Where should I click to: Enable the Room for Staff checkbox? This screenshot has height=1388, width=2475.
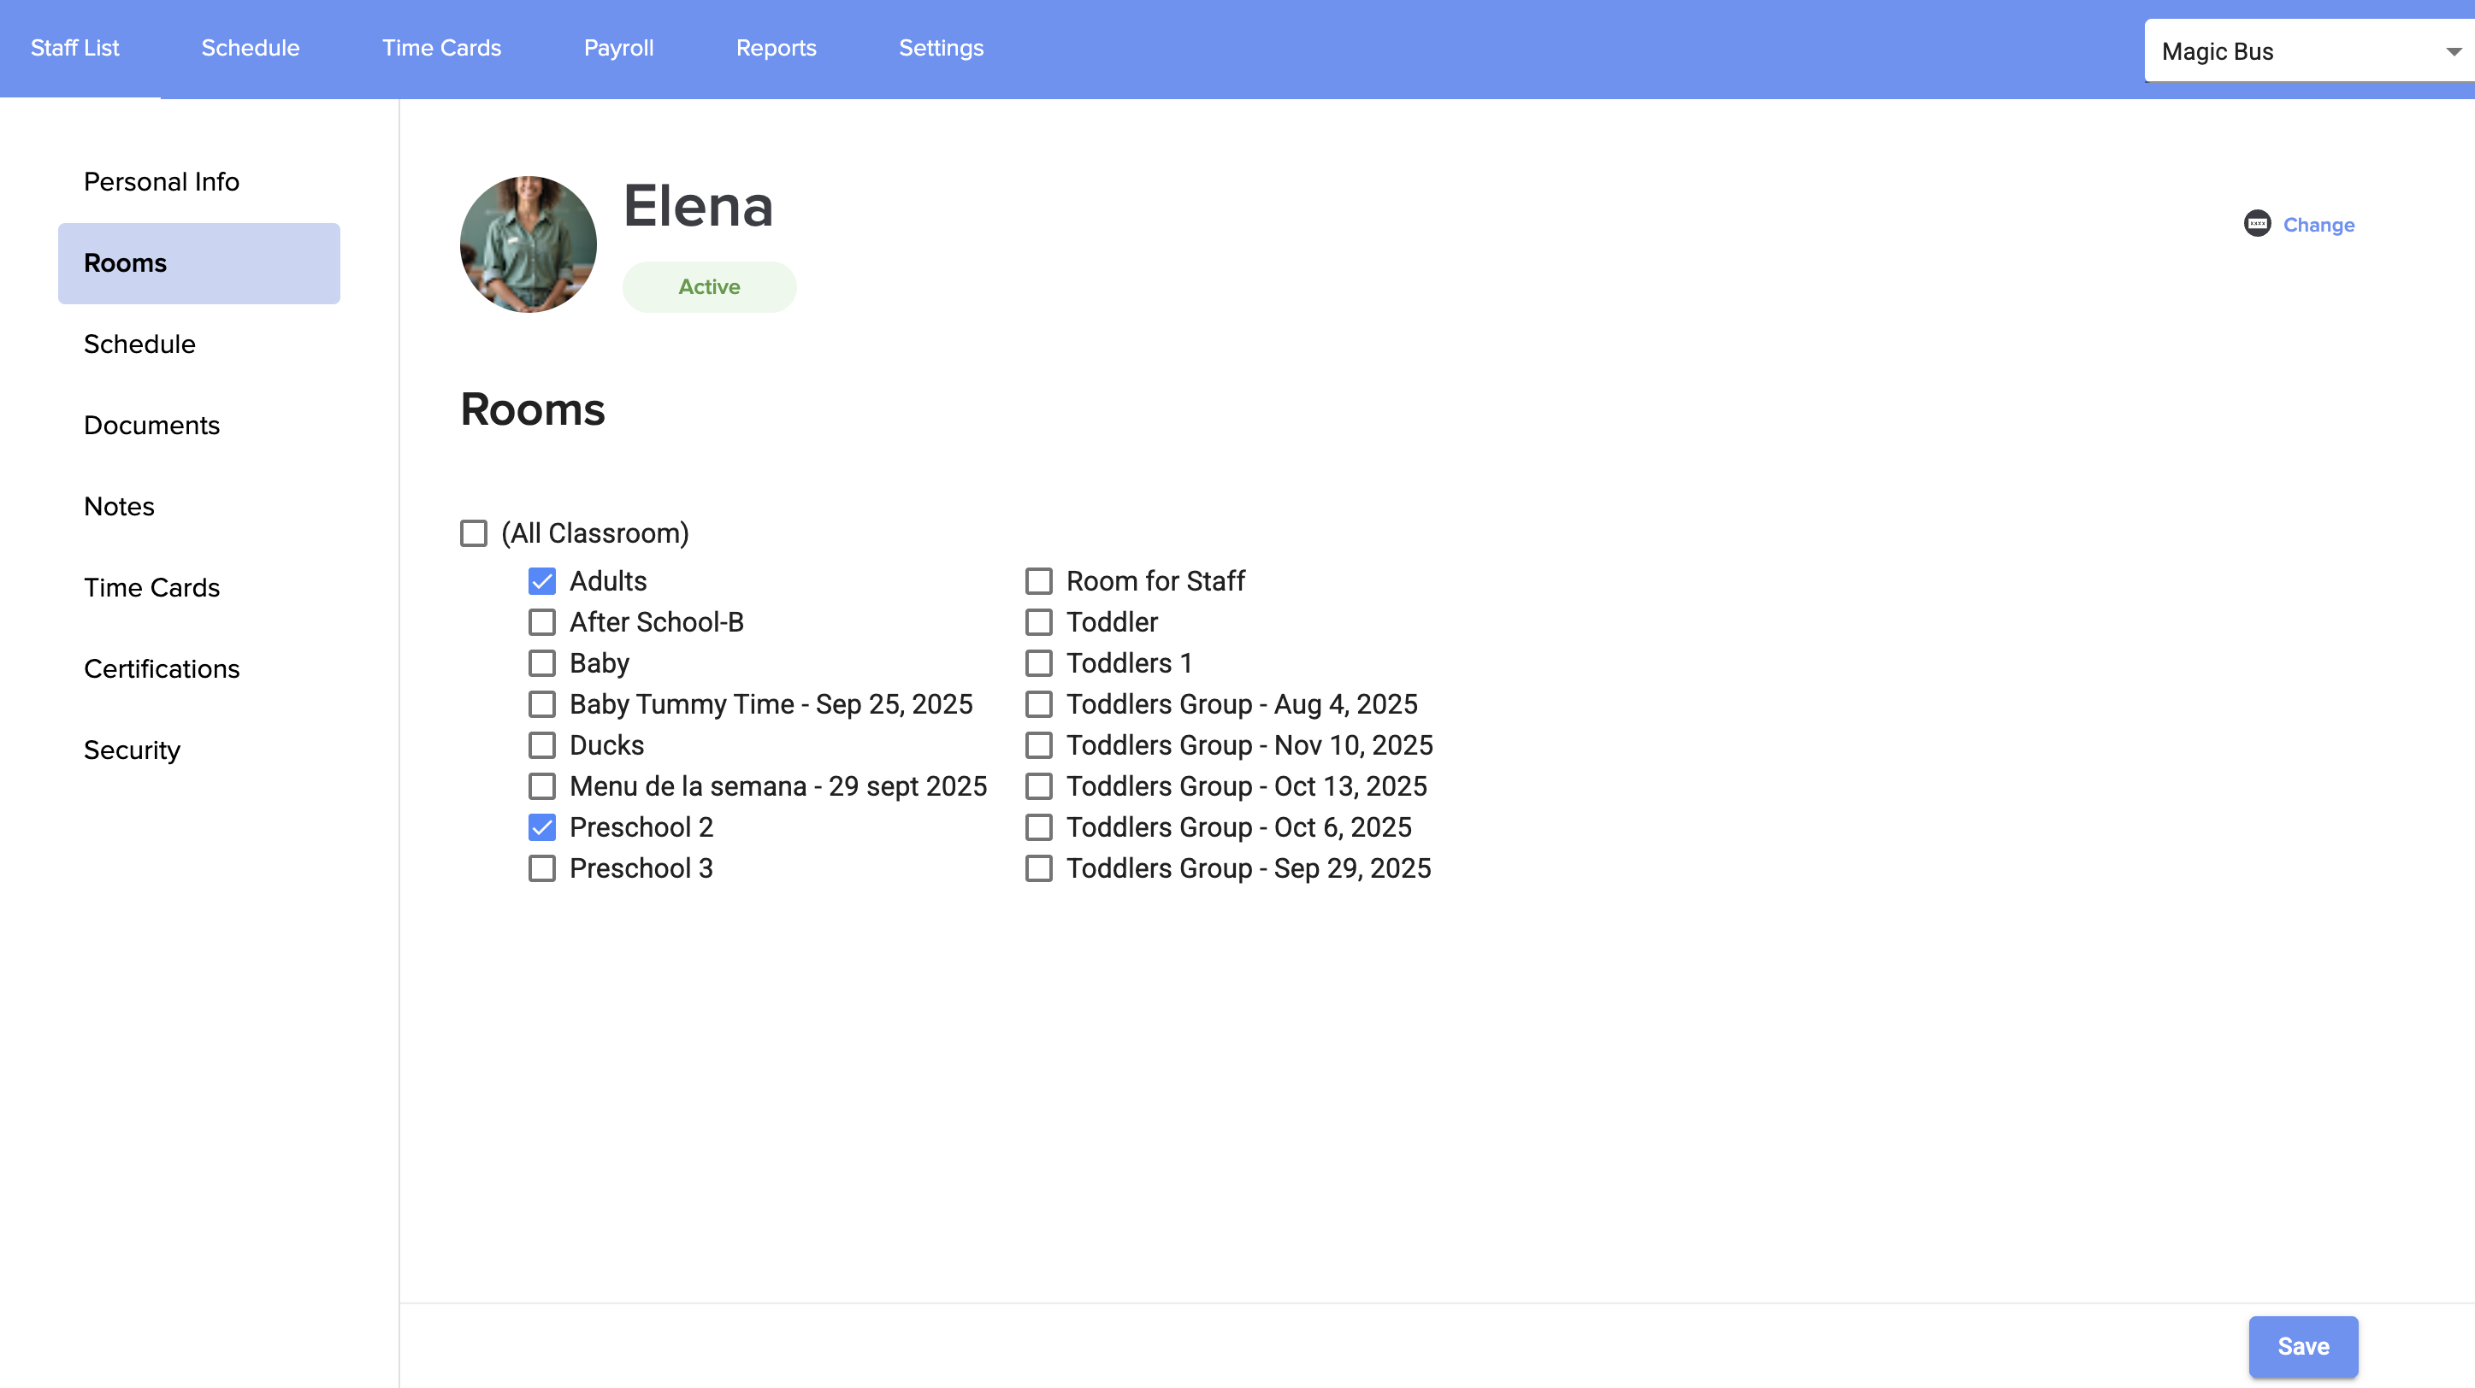point(1038,580)
